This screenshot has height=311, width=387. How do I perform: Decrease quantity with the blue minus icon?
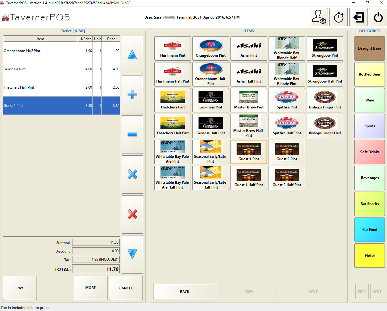click(132, 134)
